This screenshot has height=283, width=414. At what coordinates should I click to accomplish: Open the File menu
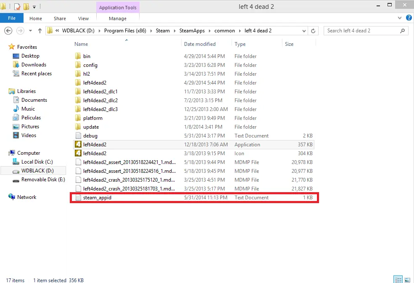coord(12,18)
